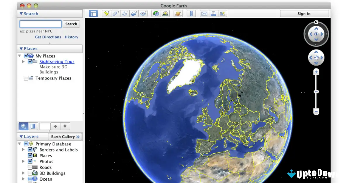Viewport: 351px width, 183px height.
Task: Open the Ruler measurement tool
Action: (191, 13)
